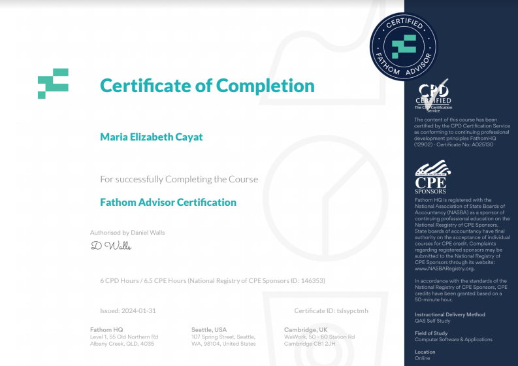This screenshot has width=518, height=366.
Task: Click the CPD Certified logo
Action: click(x=434, y=96)
